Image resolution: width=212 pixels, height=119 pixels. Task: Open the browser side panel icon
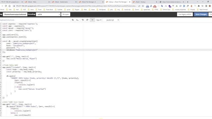click(206, 6)
